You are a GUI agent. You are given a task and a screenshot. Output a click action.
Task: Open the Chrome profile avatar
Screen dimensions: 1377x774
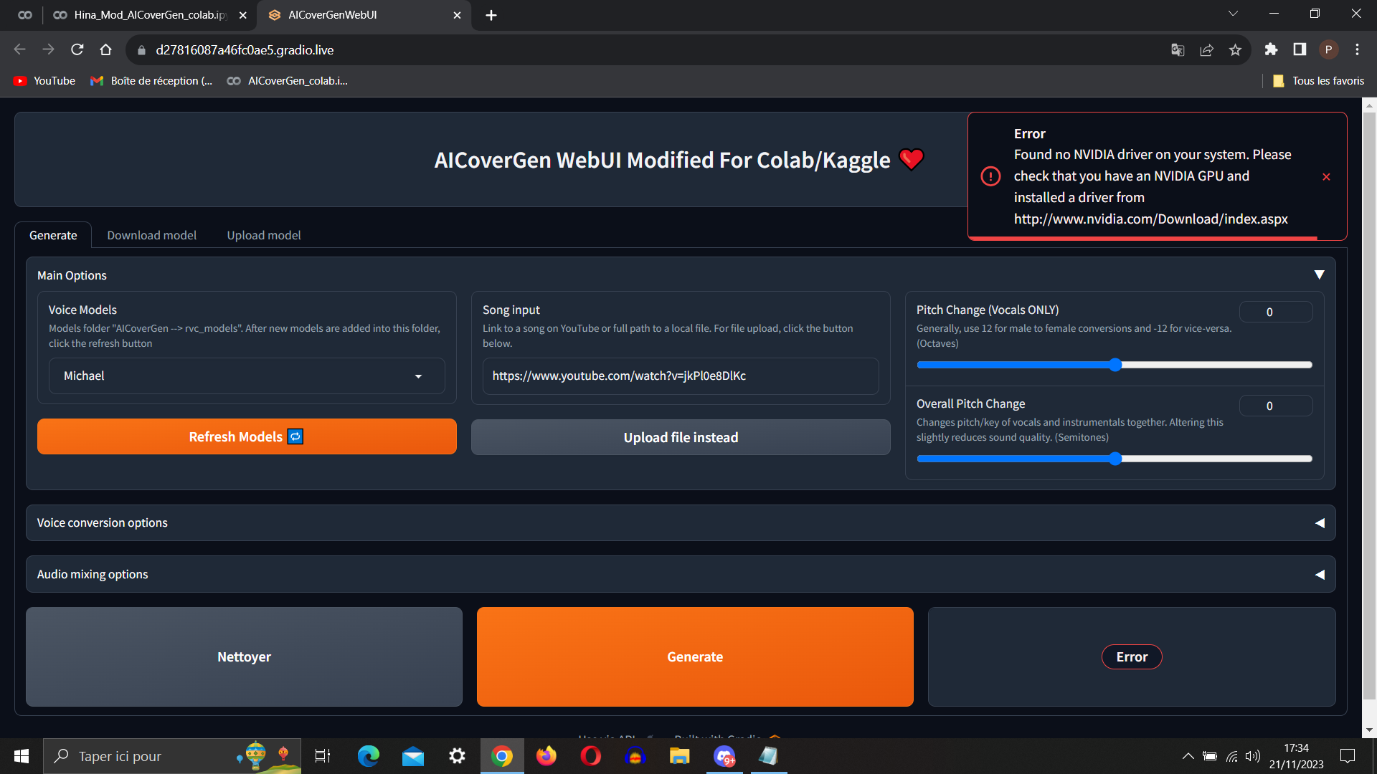[1328, 49]
